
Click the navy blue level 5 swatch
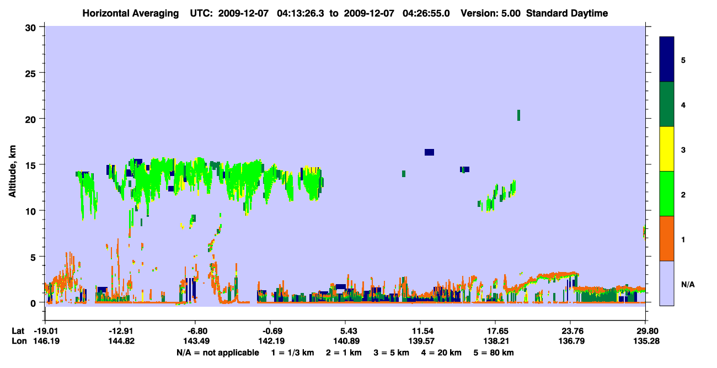[667, 59]
